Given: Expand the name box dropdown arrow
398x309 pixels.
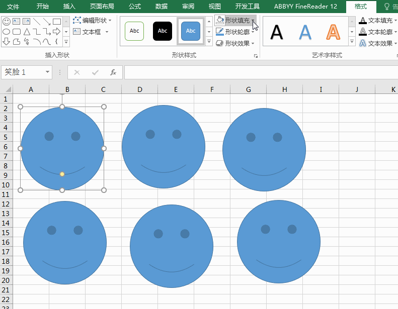Looking at the screenshot, I should coord(47,72).
